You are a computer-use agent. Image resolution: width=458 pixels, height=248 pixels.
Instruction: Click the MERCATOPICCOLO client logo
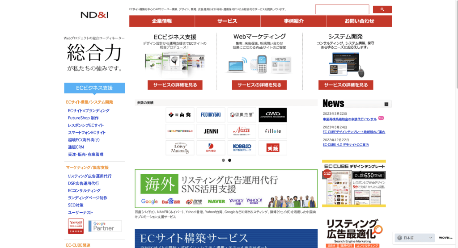pyautogui.click(x=180, y=131)
